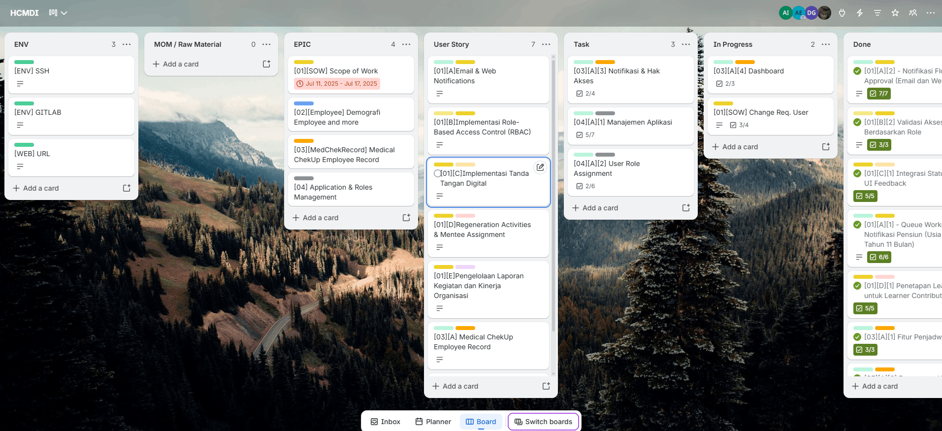Screen dimensions: 942x431
Task: Add a card to ENV list
Action: click(36, 188)
